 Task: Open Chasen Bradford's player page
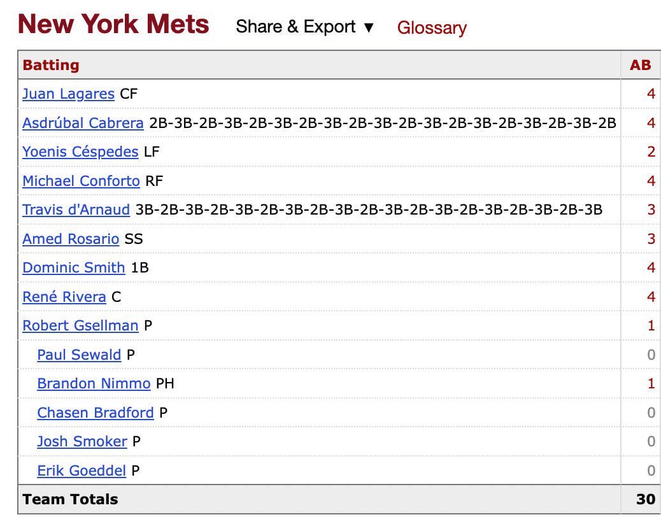(94, 413)
